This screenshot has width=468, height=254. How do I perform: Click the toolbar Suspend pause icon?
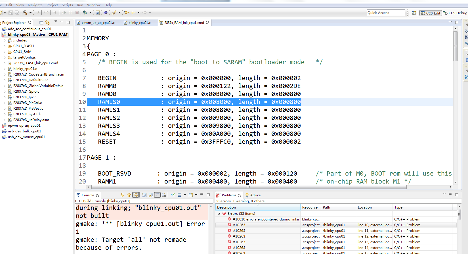tap(70, 13)
